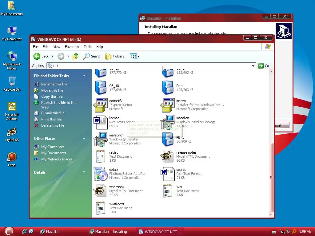Select the macallan installer package icon
Viewport: 315px width, 236px height.
tap(168, 122)
